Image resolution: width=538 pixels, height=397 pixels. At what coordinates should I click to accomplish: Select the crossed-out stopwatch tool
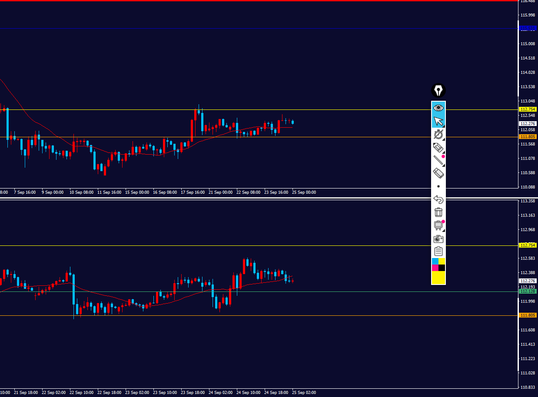[x=438, y=134]
